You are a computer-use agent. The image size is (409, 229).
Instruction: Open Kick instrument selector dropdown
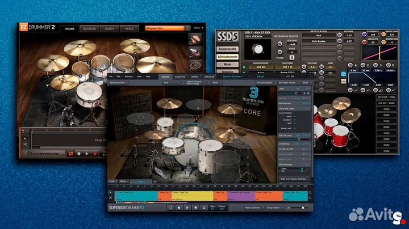coord(172,83)
